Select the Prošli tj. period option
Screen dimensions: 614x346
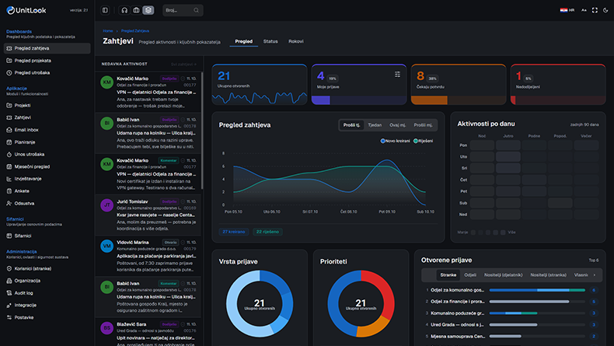click(351, 125)
